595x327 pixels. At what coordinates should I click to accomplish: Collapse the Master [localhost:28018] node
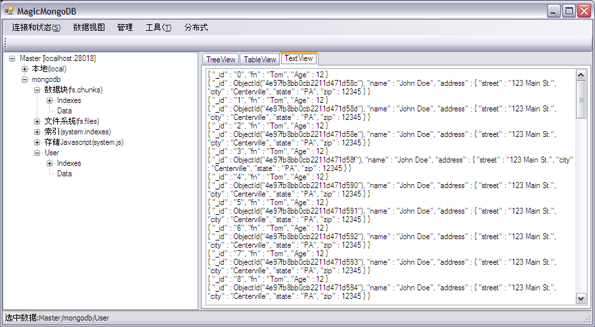click(x=12, y=59)
